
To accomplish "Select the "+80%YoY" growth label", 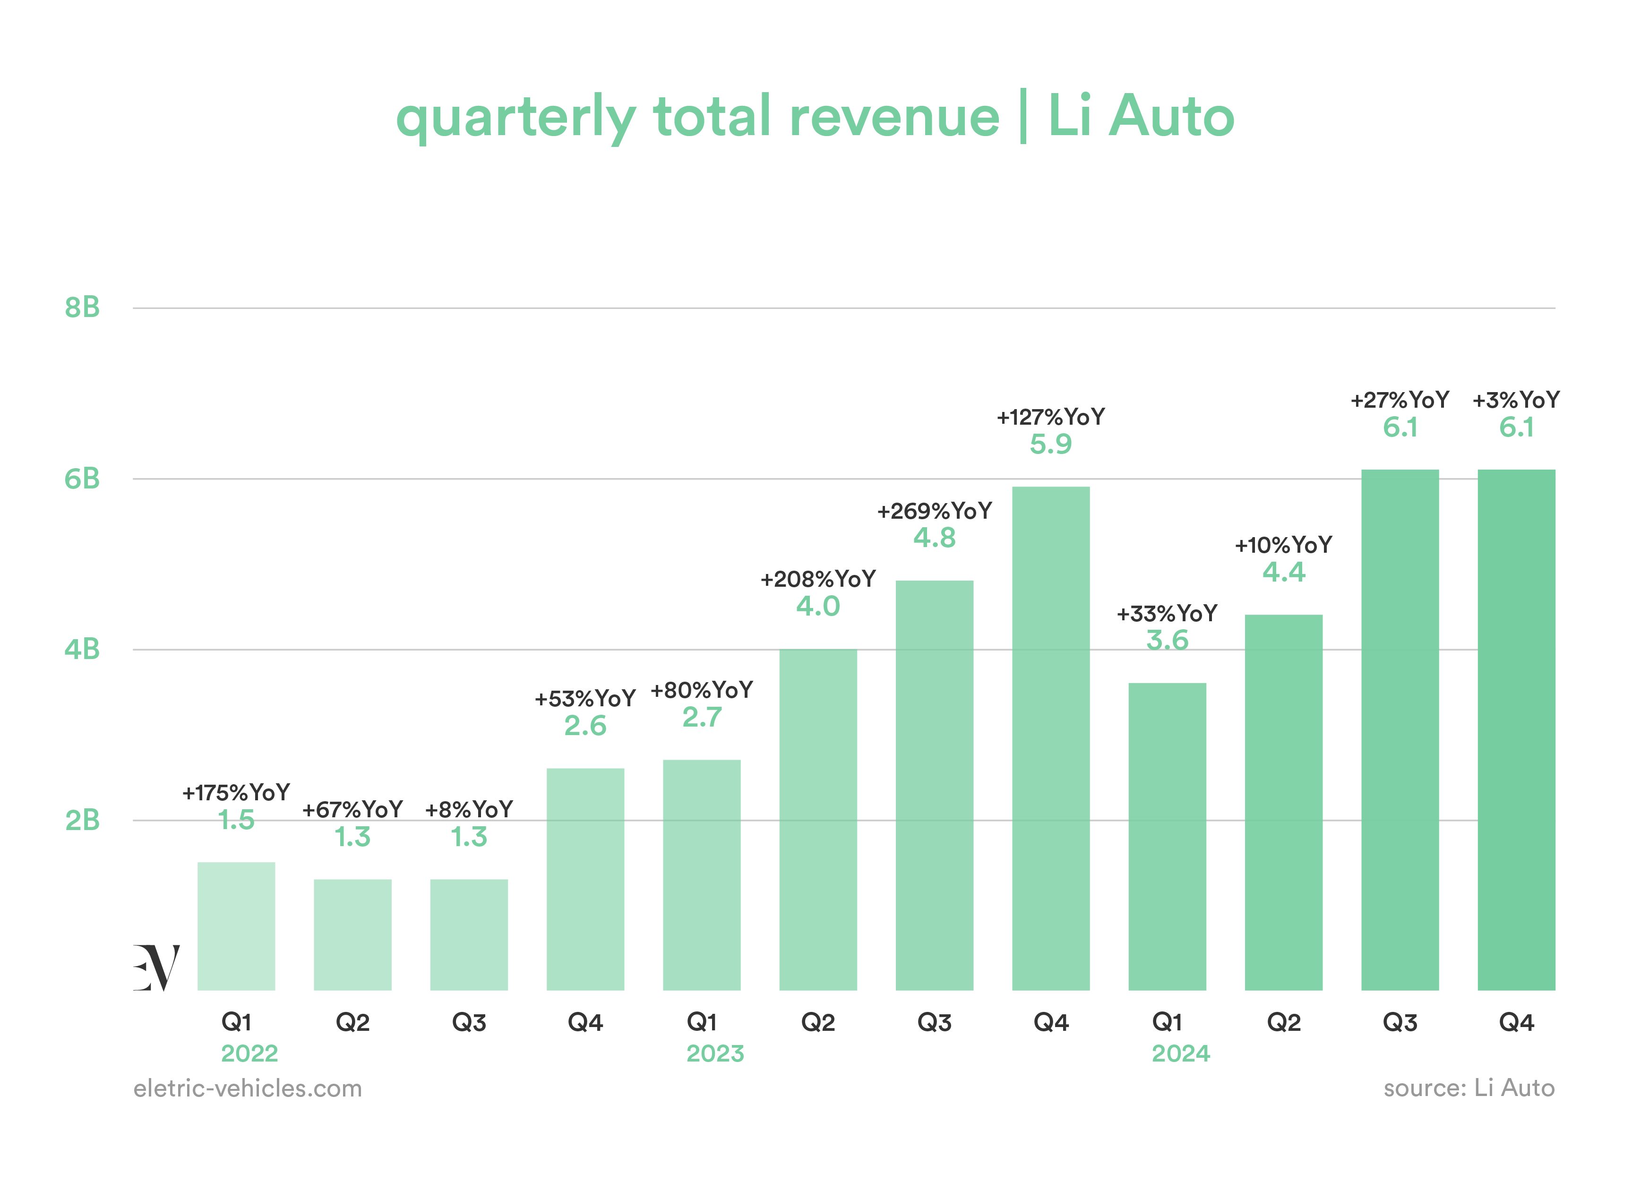I will [702, 691].
